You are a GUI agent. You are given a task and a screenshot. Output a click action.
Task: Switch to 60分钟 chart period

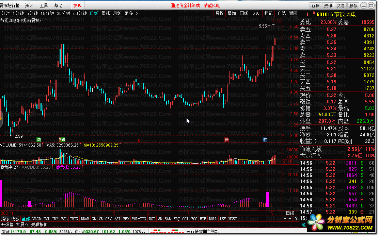click(x=80, y=13)
